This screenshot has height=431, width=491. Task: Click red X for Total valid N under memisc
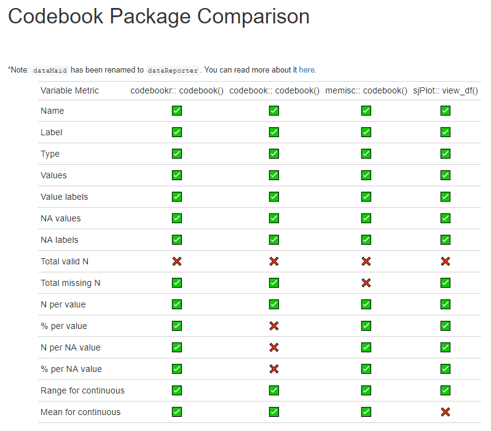(x=366, y=261)
